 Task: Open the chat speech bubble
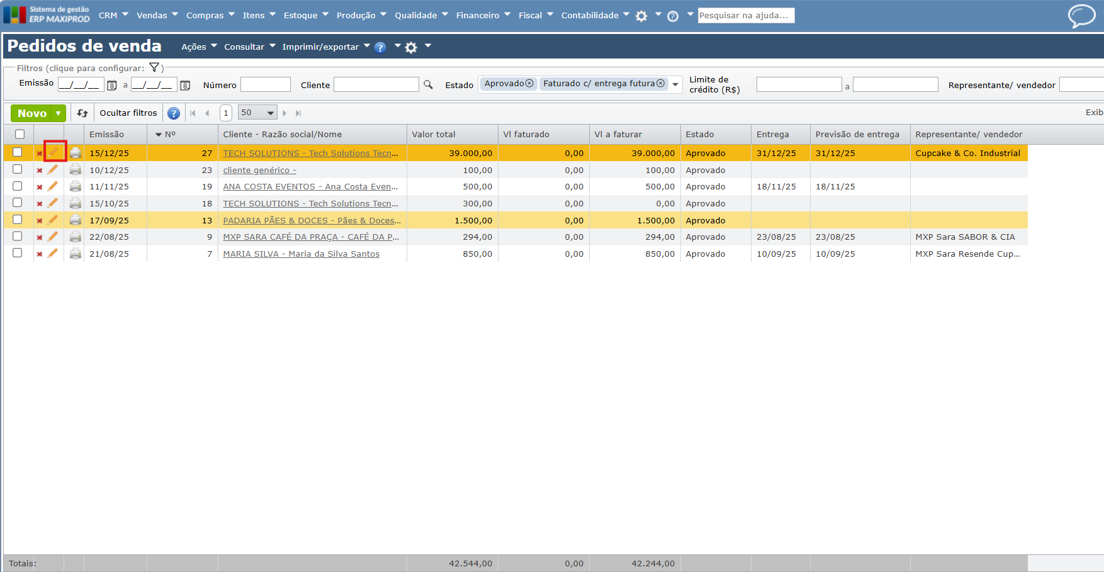1081,16
